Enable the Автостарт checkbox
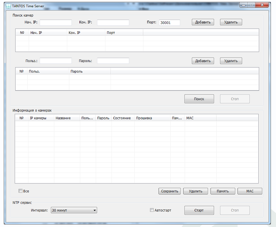 [x=152, y=210]
